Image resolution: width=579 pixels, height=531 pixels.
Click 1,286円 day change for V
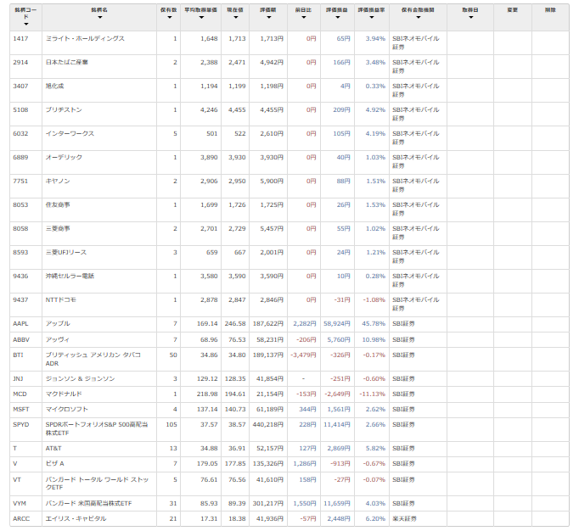point(305,463)
